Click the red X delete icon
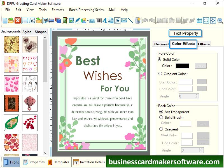Viewport: 224px width, 168px height. tap(18, 20)
